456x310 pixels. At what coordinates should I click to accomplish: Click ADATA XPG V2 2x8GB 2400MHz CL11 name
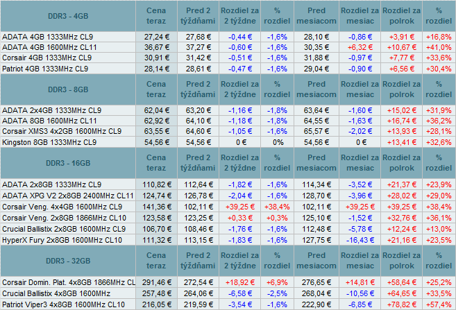pos(68,196)
